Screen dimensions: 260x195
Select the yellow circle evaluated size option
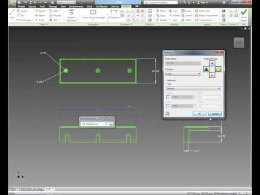pyautogui.click(x=218, y=69)
